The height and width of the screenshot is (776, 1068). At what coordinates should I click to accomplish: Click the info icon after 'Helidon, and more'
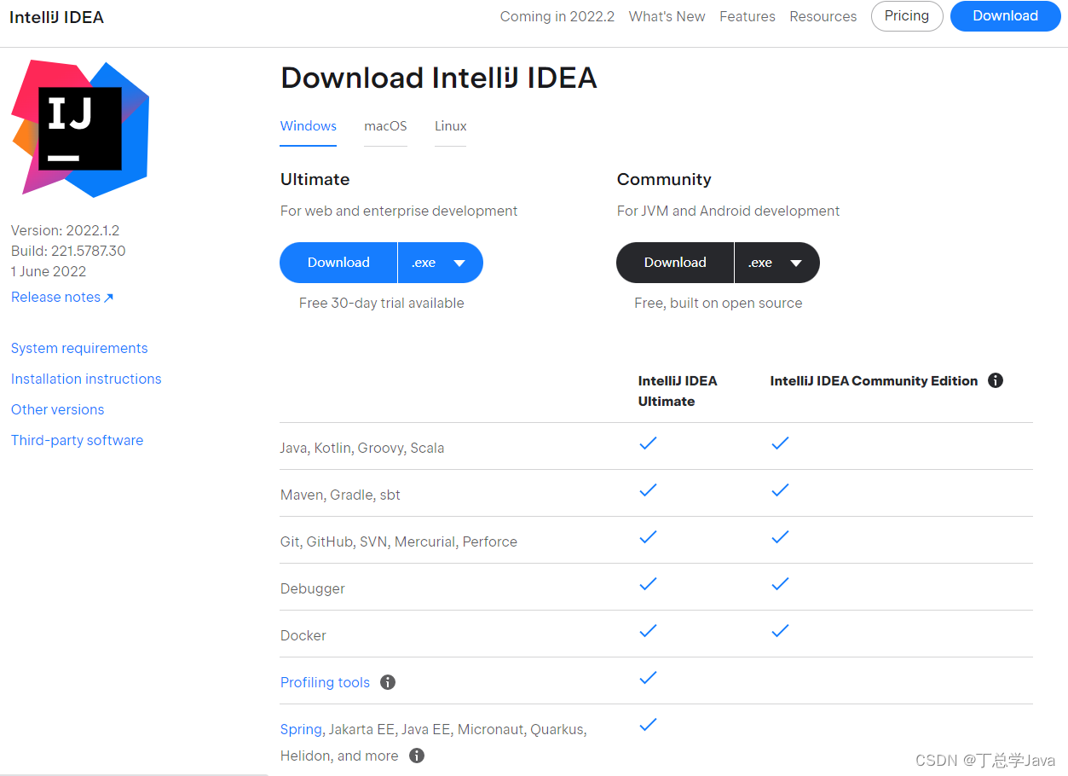(417, 756)
